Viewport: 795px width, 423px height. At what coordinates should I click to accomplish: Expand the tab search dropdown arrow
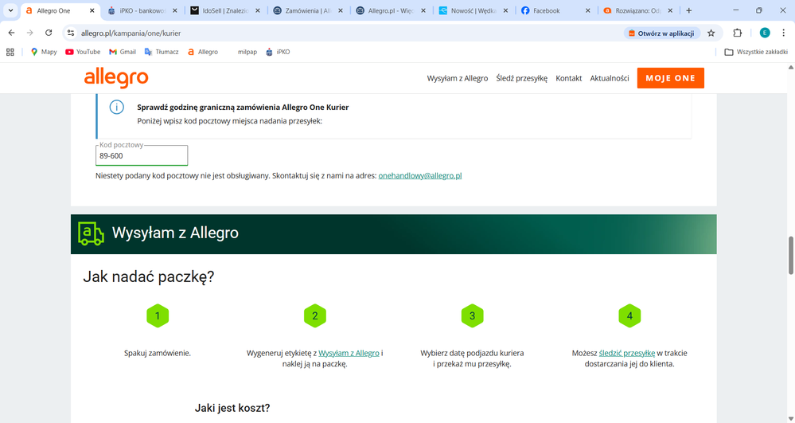(10, 10)
